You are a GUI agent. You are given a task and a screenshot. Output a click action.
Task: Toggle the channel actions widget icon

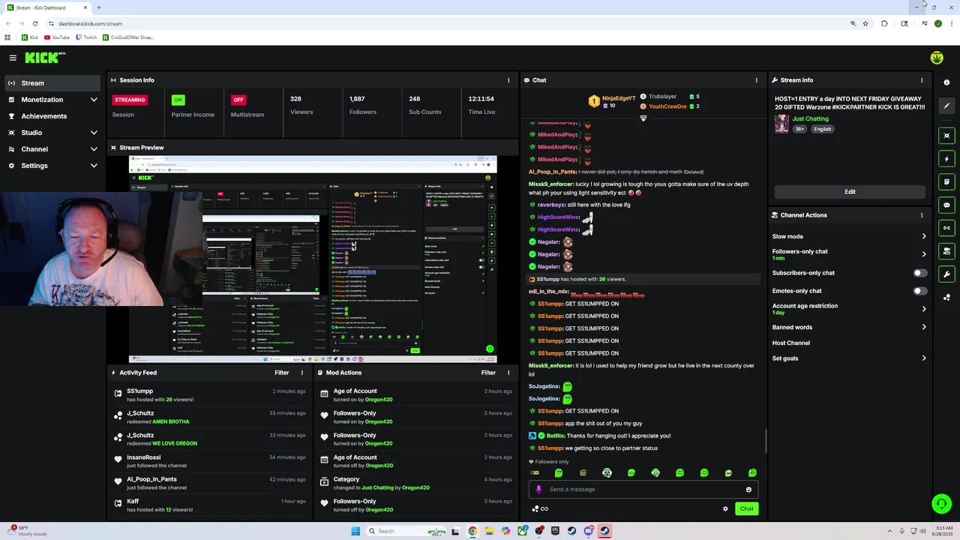tap(946, 251)
